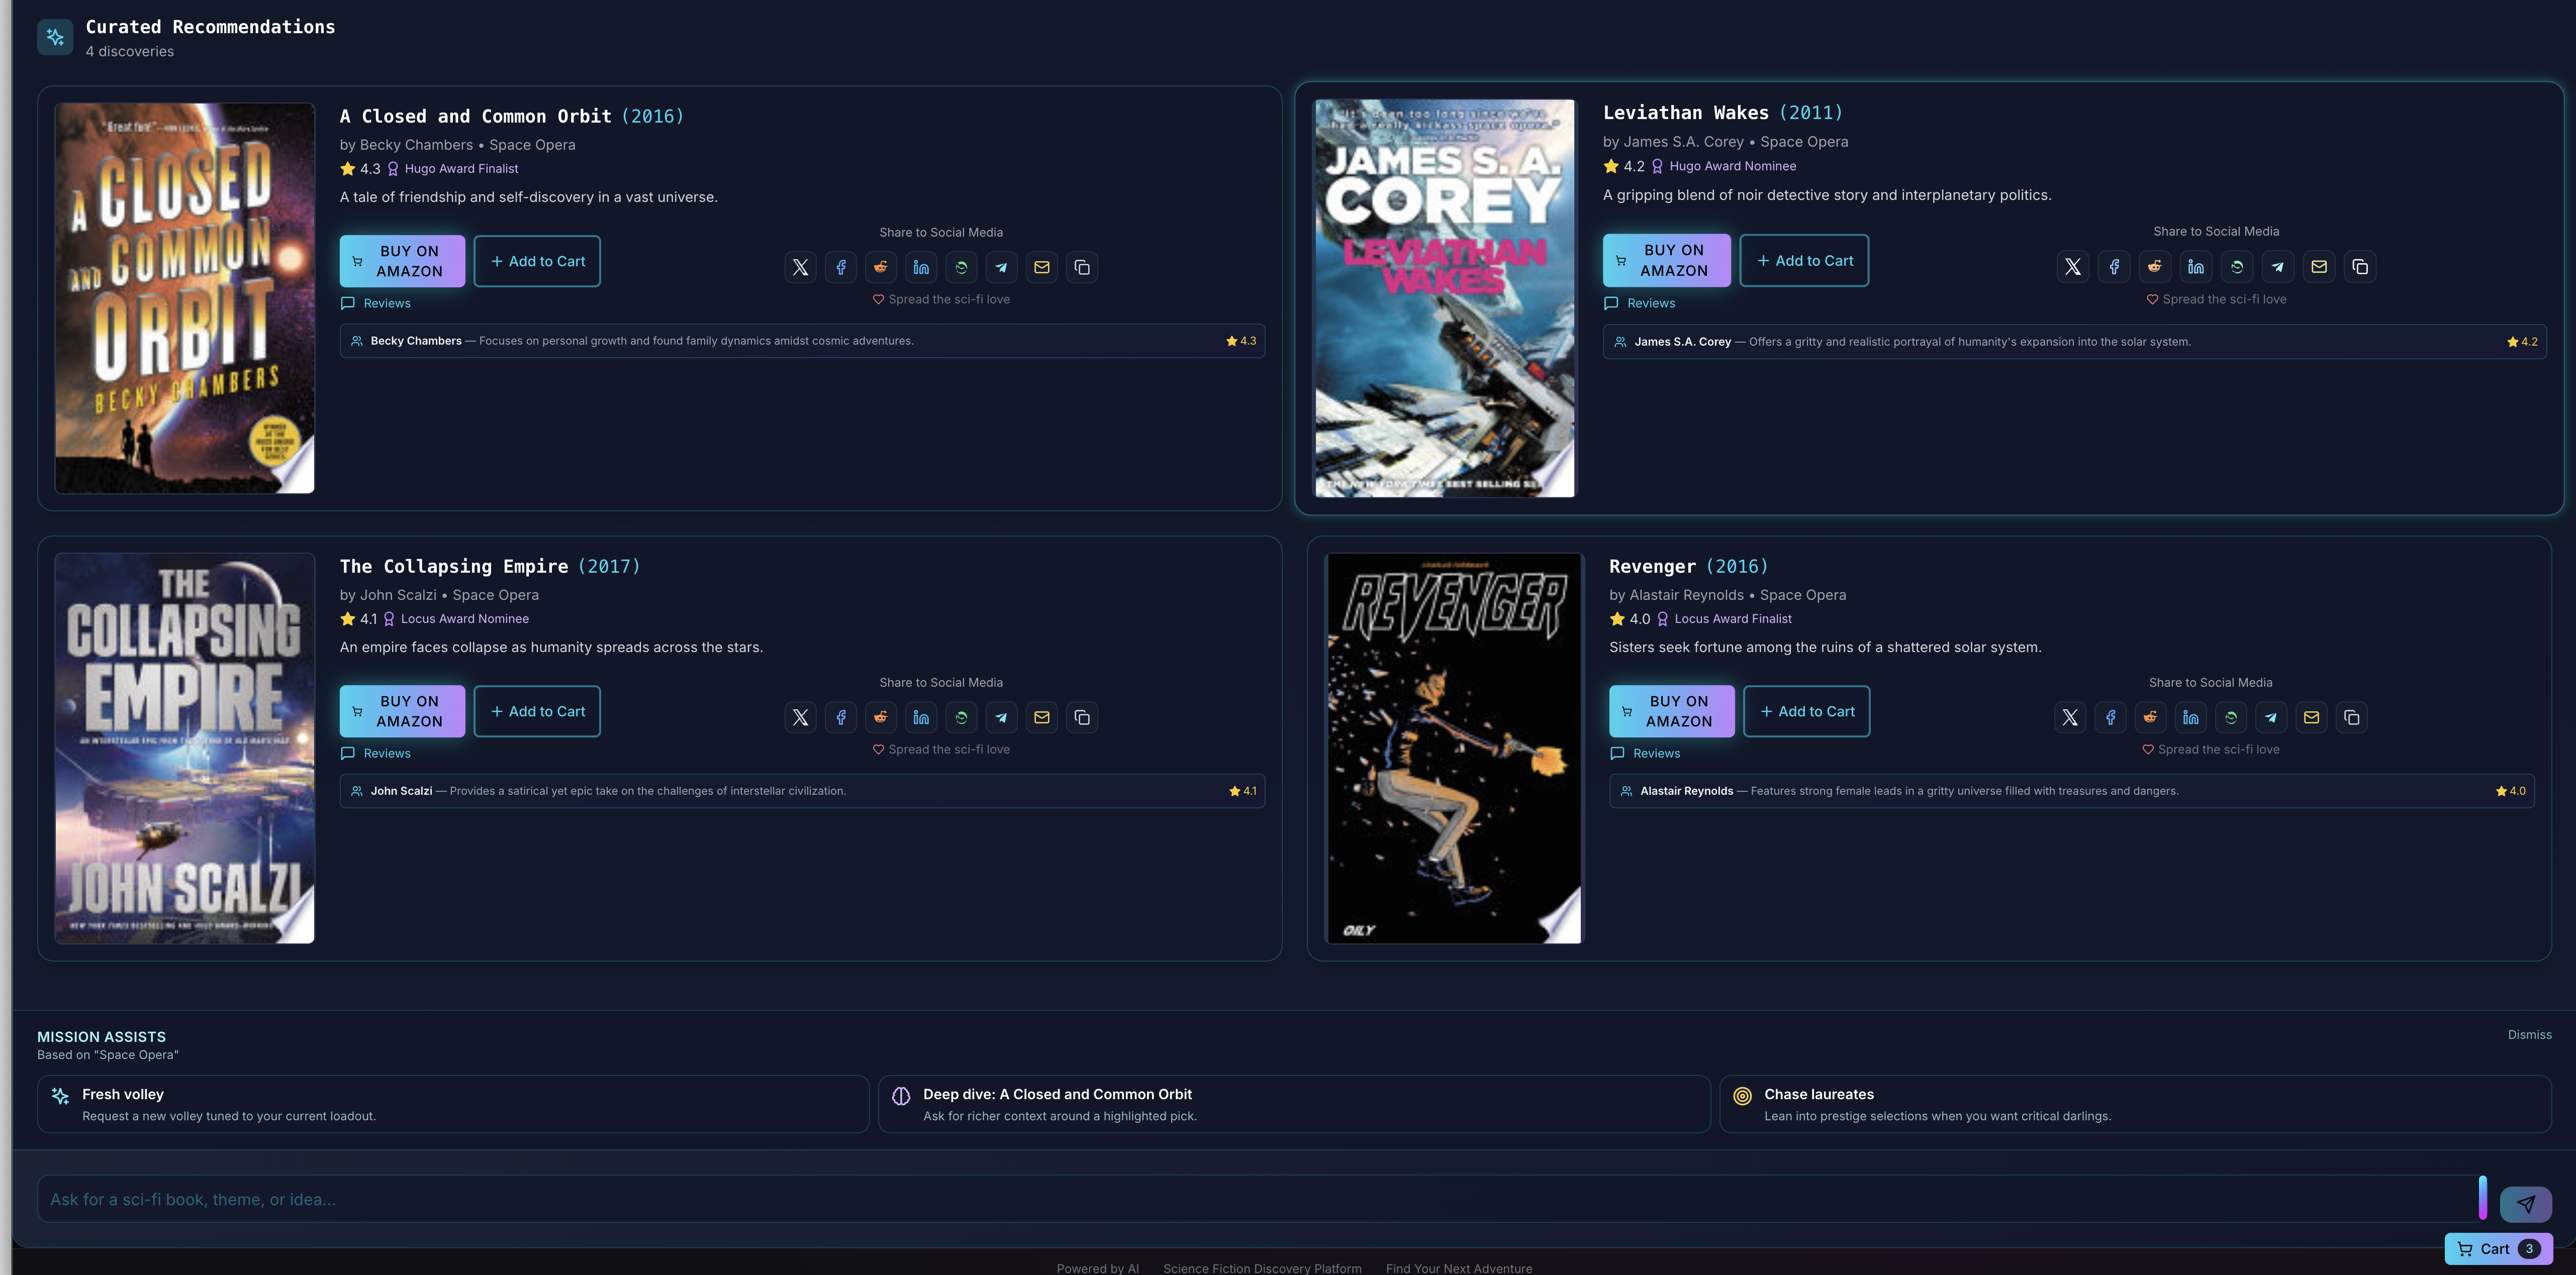Open Reviews for Leviathan Wakes

pyautogui.click(x=1640, y=303)
